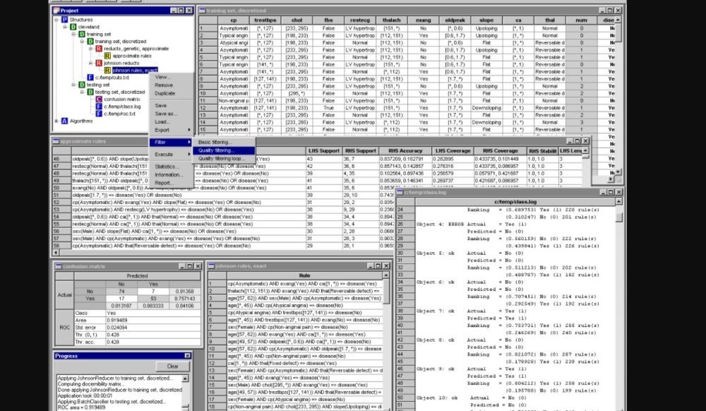This screenshot has width=706, height=411.
Task: Open the Export submenu in context menu
Action: click(163, 130)
